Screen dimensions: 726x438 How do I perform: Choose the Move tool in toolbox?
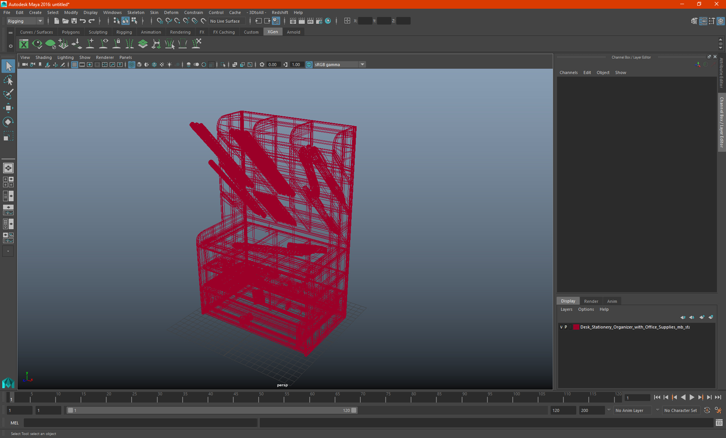8,108
